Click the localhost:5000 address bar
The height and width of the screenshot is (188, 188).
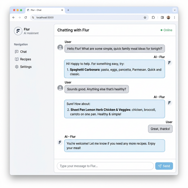(89, 18)
